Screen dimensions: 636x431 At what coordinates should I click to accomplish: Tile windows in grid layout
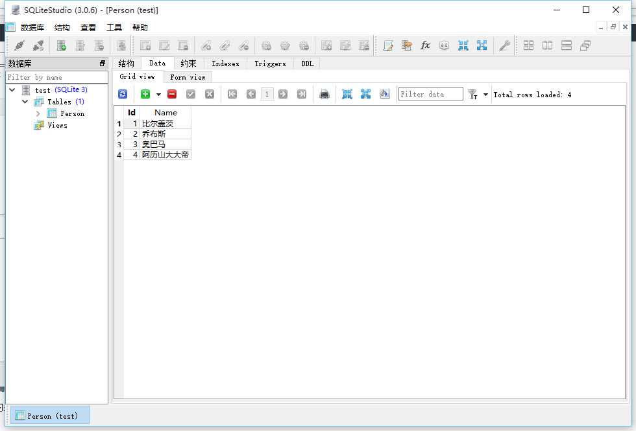point(528,45)
